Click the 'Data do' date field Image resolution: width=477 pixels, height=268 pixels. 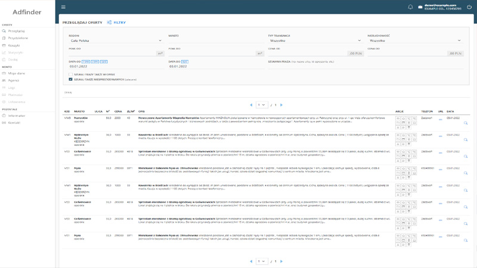point(216,66)
